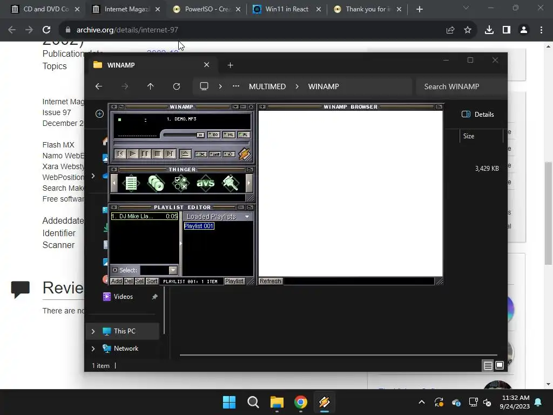Toggle the ML media library window

(229, 135)
